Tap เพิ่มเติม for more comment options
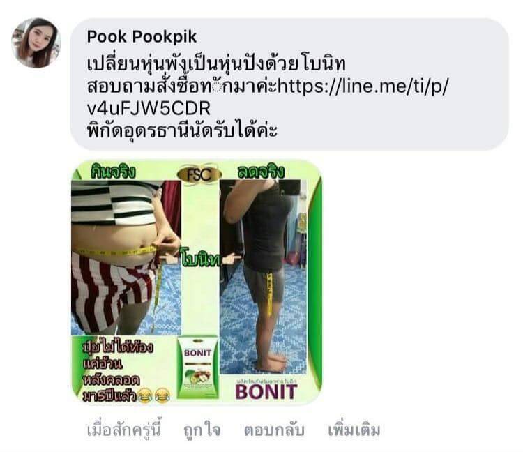Viewport: 523px width, 454px height. 354,430
